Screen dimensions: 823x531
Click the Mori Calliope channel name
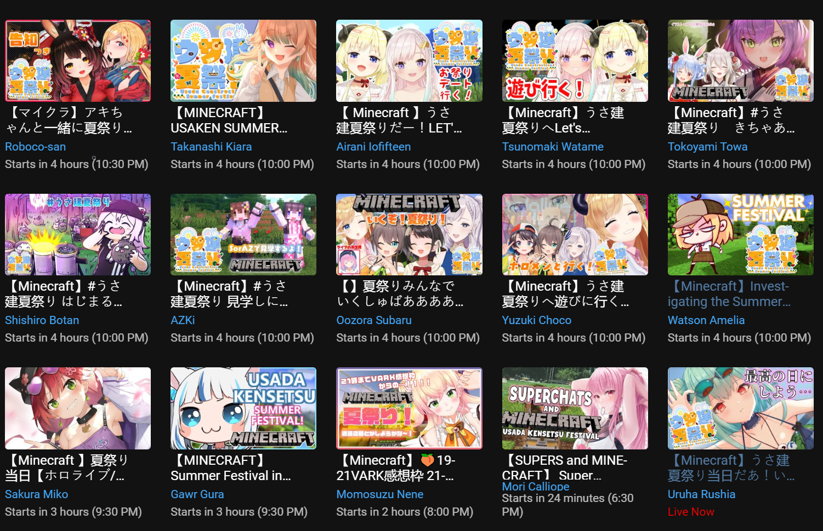535,486
